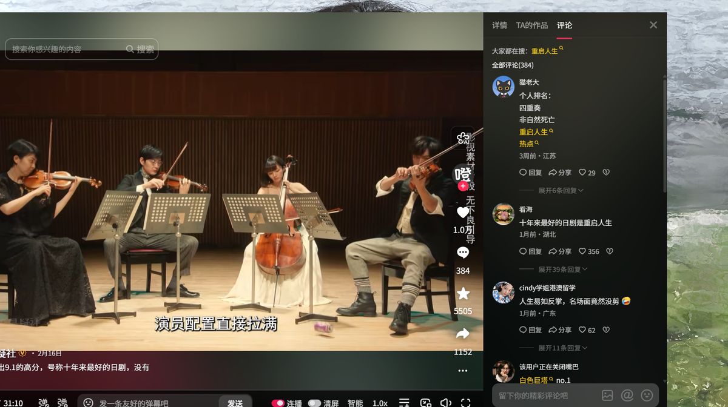Viewport: 728px width, 407px height.
Task: Switch to the 详情 tab
Action: click(499, 25)
